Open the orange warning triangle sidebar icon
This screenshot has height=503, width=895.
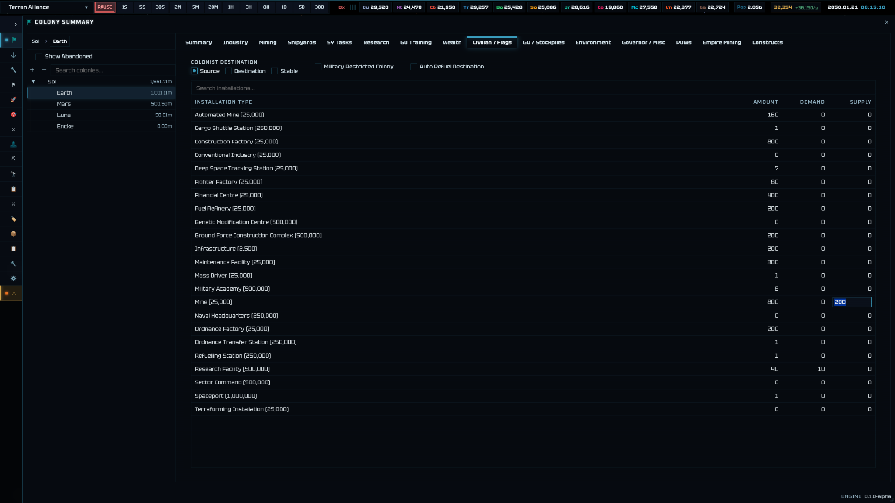14,293
